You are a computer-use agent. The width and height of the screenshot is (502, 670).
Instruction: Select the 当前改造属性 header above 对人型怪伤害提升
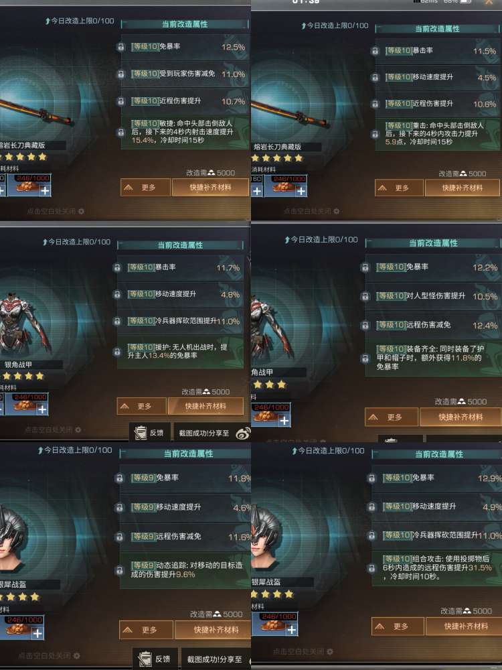[433, 243]
